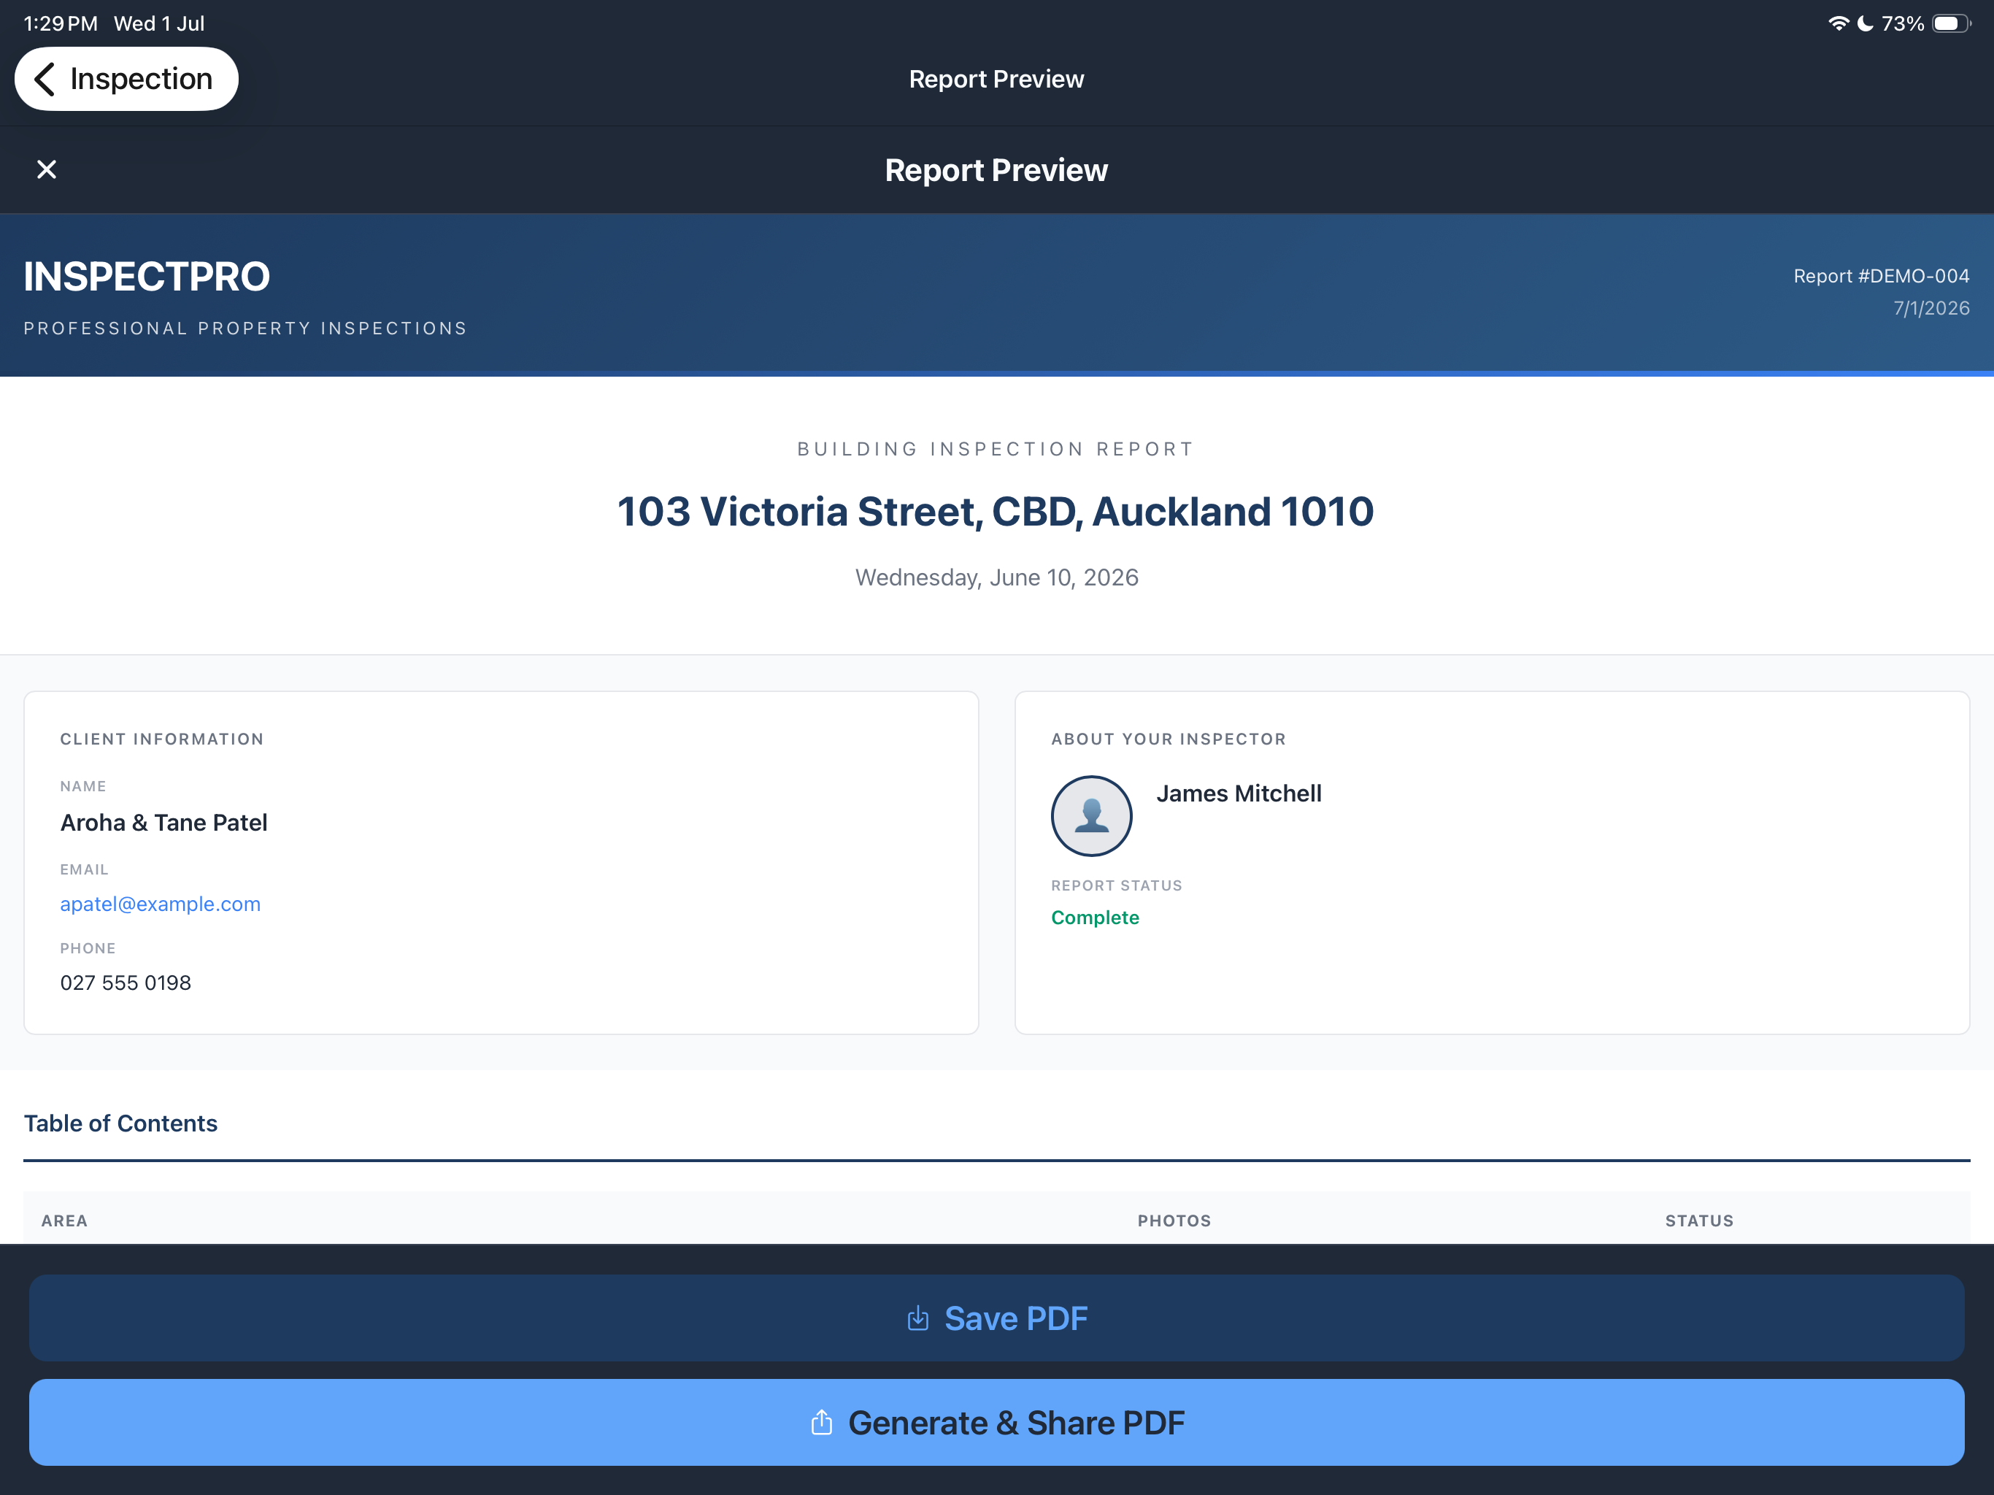Tap the Save PDF button
This screenshot has width=1994, height=1495.
coord(996,1318)
